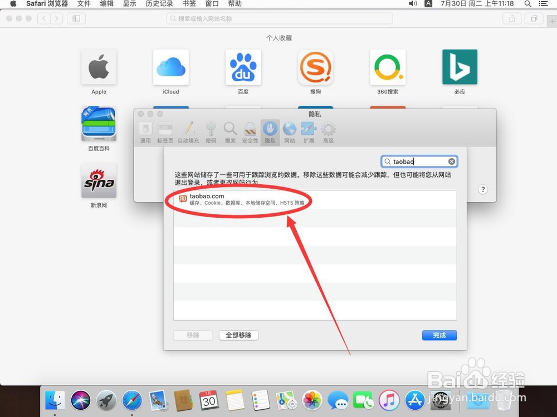Open Notification Center menu bar icon

click(543, 4)
